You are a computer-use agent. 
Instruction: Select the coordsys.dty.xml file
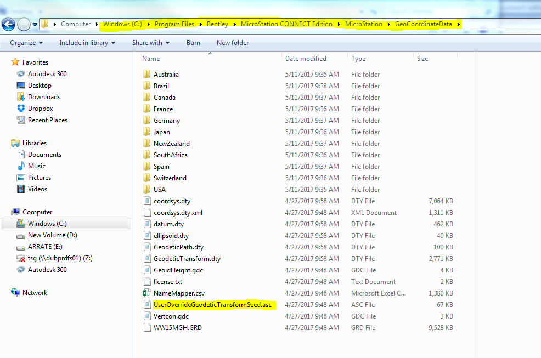point(173,213)
